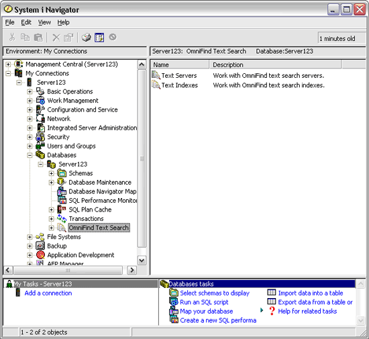Click the tree horizontal scroll right arrow

coord(131,270)
